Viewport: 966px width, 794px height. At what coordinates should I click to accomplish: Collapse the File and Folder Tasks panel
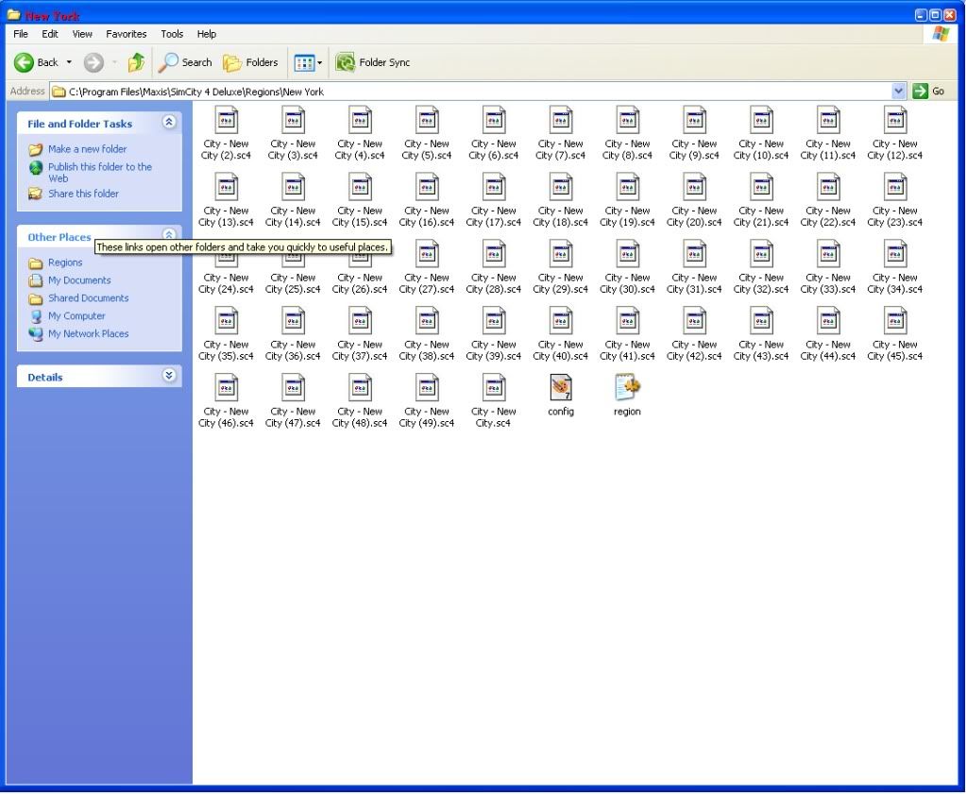(x=169, y=123)
